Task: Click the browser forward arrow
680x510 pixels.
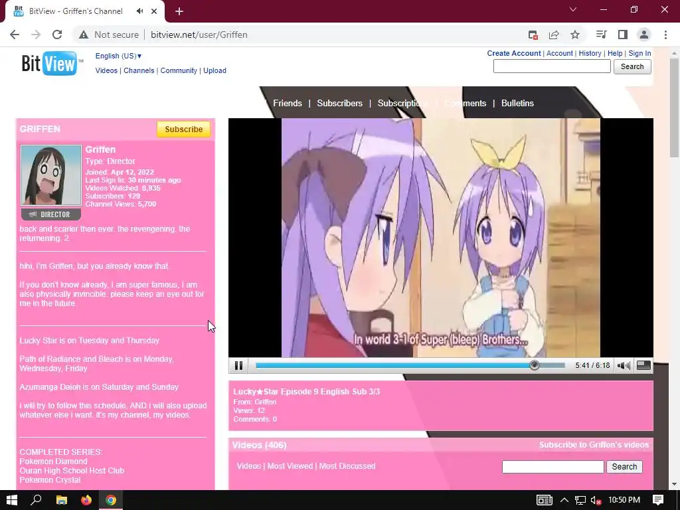Action: pos(36,35)
